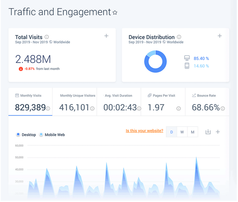The height and width of the screenshot is (202, 238).
Task: Select the Monthly Visits metric tab
Action: 30,102
